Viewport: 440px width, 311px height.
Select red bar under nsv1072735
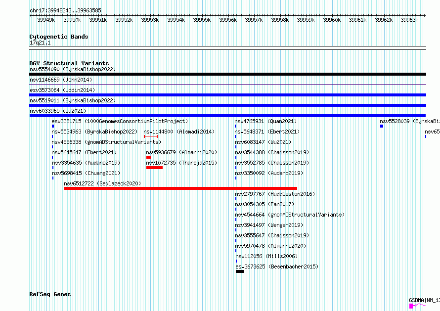click(x=154, y=168)
